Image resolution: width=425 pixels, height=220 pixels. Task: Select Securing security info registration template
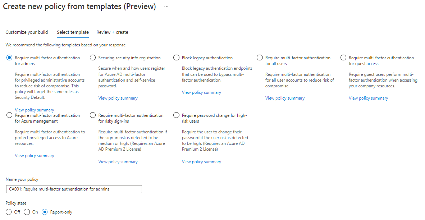93,58
